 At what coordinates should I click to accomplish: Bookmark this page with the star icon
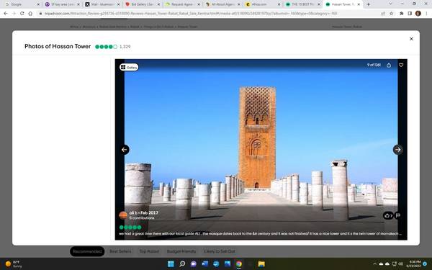(391, 14)
